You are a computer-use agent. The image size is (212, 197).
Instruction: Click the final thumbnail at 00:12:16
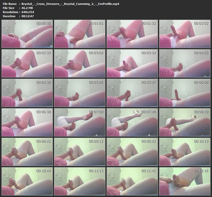[x=184, y=181]
